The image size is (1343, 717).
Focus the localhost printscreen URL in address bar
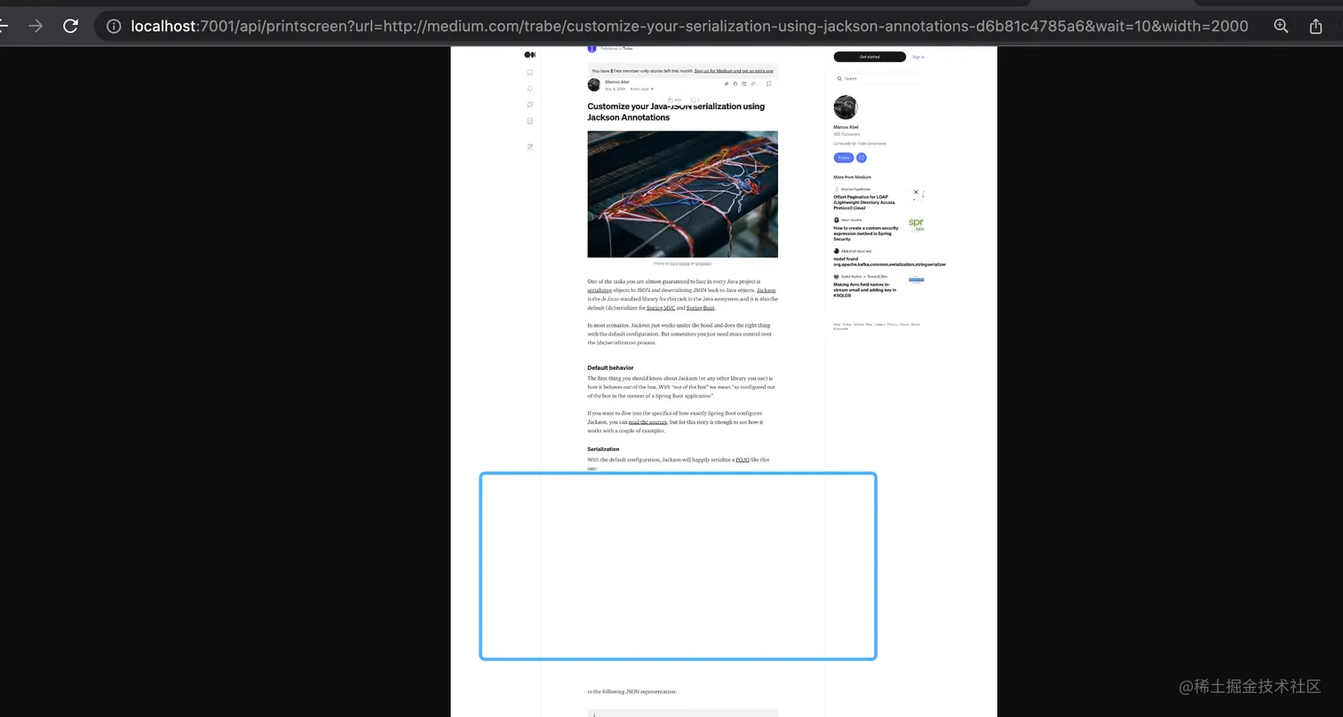pos(689,27)
